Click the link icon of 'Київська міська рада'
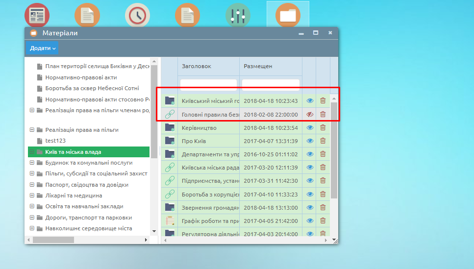474x269 pixels. (x=170, y=168)
